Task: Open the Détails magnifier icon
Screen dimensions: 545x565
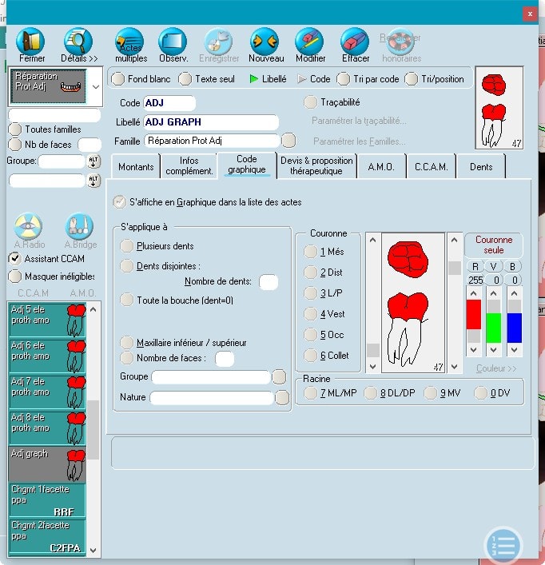Action: [x=78, y=42]
